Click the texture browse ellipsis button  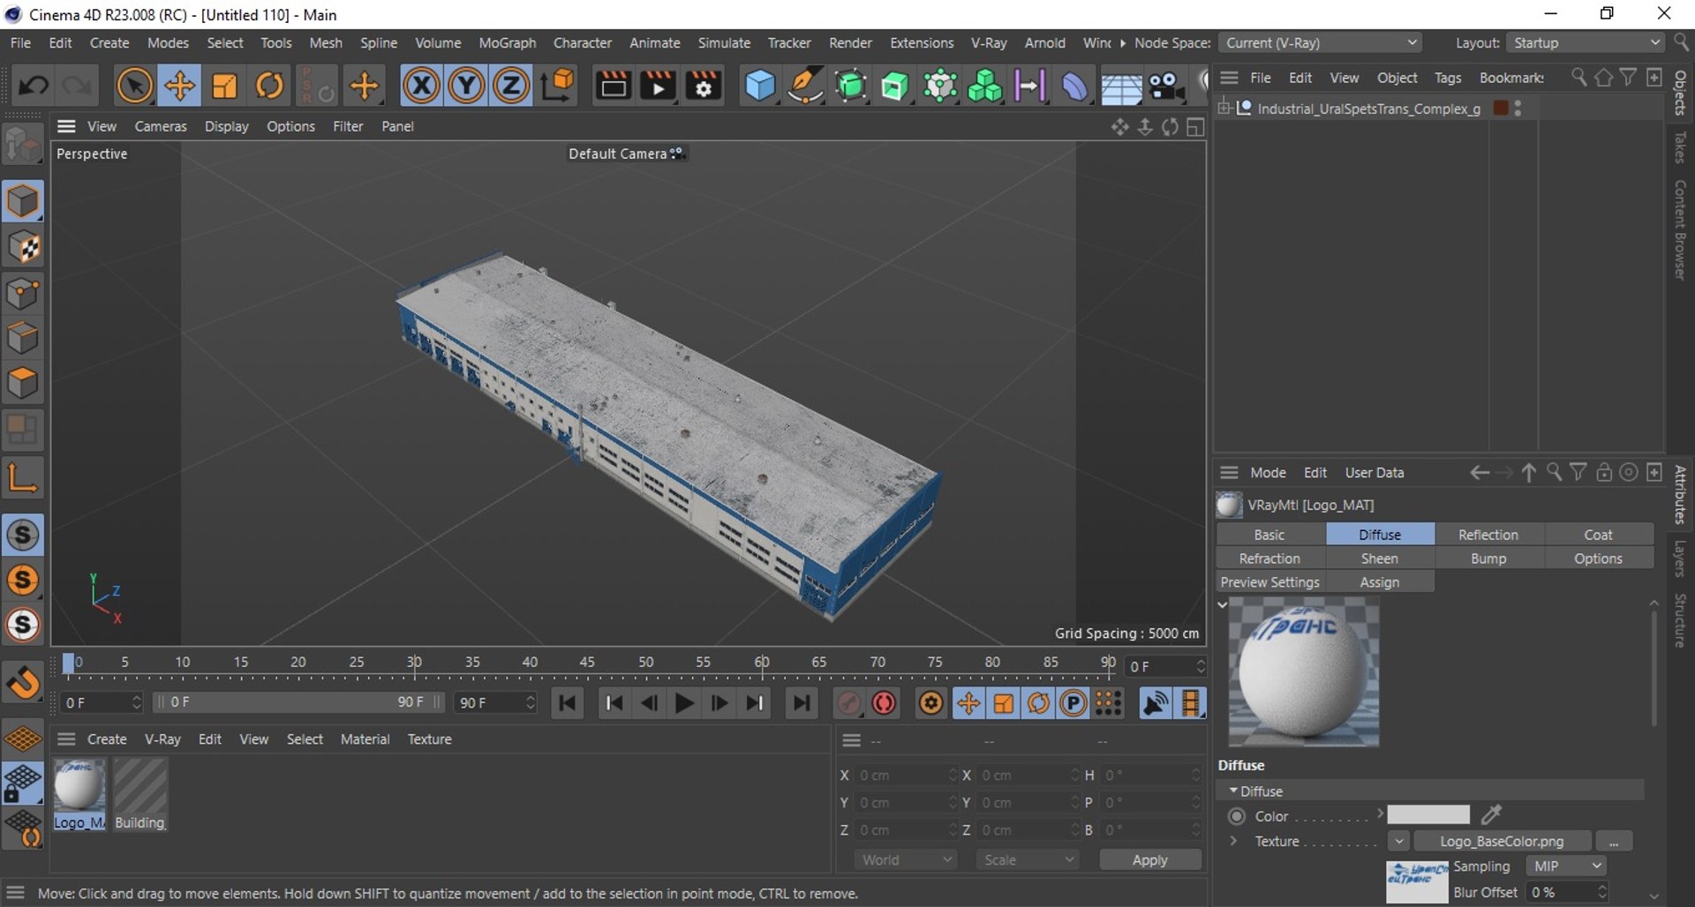(x=1614, y=842)
